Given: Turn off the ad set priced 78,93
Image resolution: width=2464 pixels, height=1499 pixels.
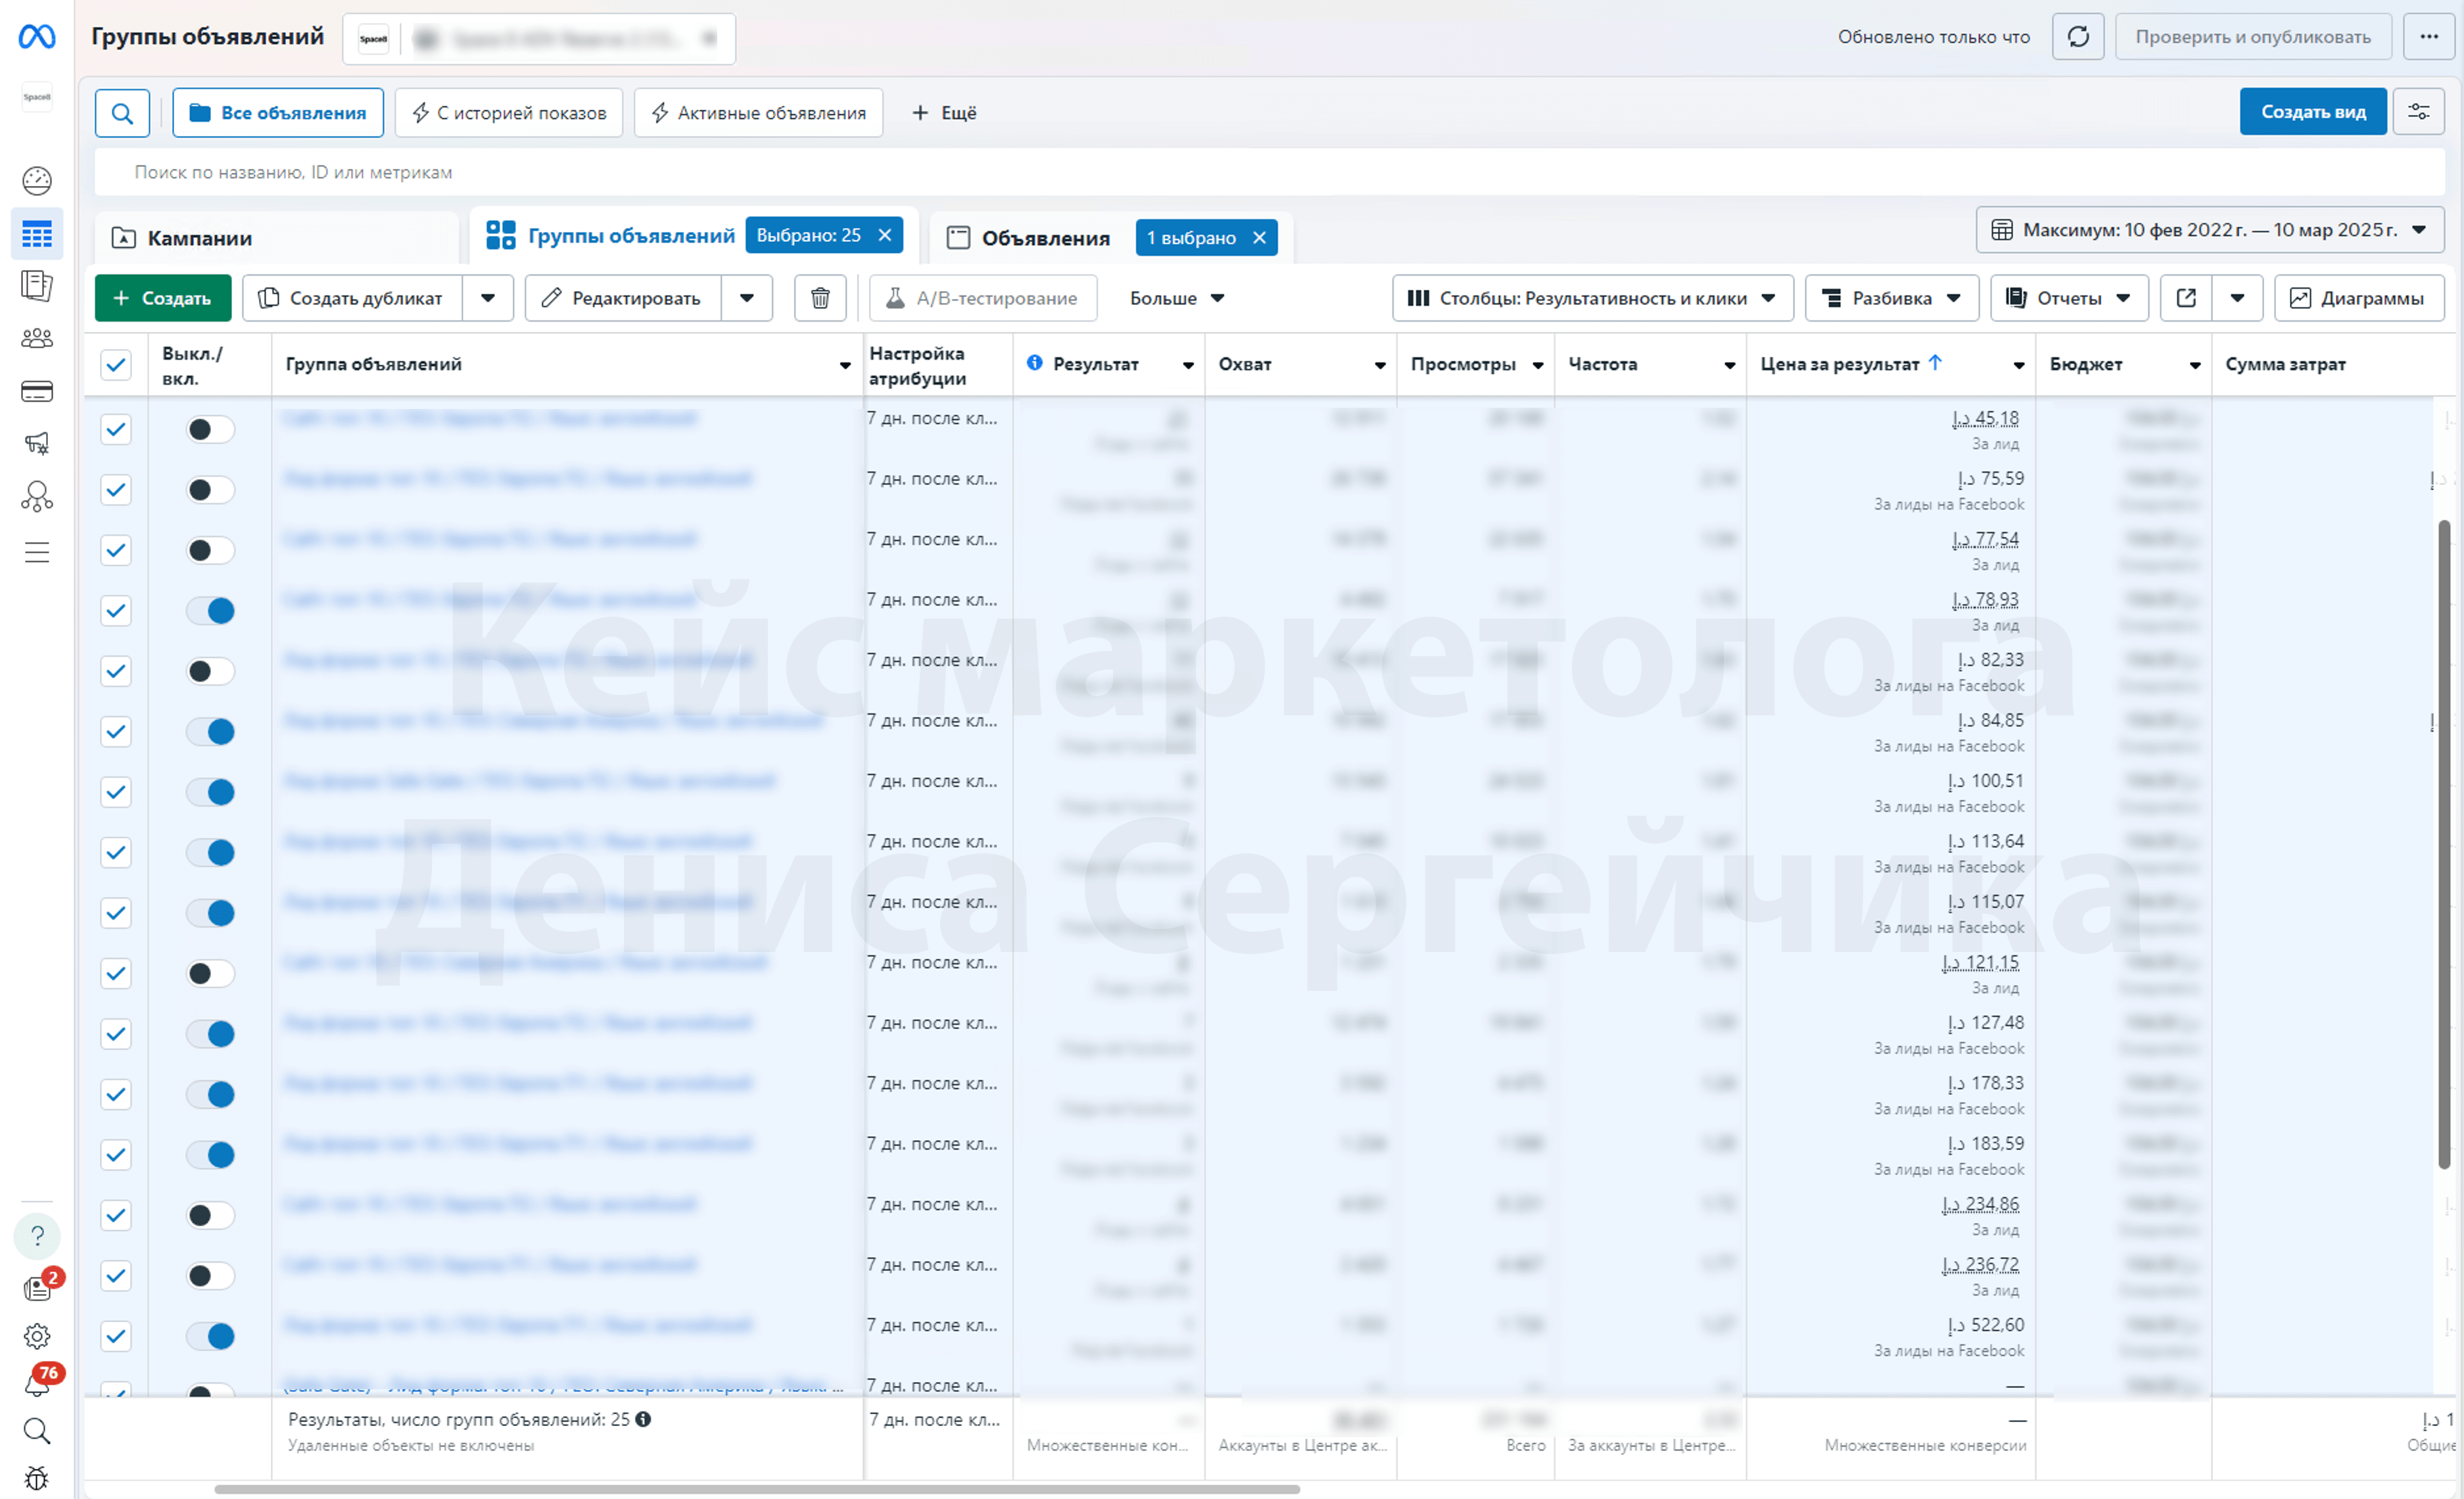Looking at the screenshot, I should pos(210,611).
